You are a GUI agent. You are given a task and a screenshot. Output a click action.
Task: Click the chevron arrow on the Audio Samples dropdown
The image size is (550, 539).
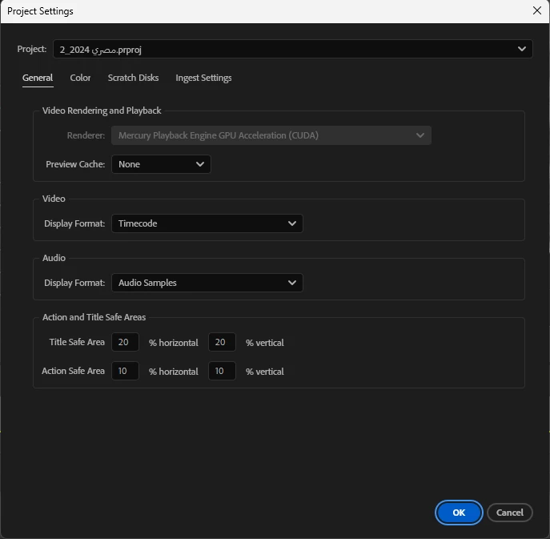tap(292, 283)
